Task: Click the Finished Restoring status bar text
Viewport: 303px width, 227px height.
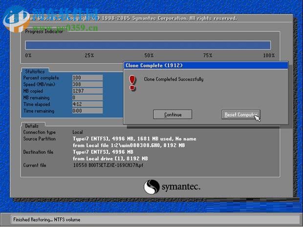Action: [x=46, y=220]
